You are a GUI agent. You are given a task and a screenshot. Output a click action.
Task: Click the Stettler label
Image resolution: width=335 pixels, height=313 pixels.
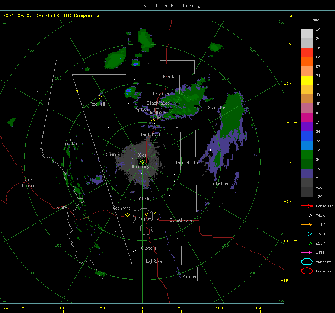217,108
